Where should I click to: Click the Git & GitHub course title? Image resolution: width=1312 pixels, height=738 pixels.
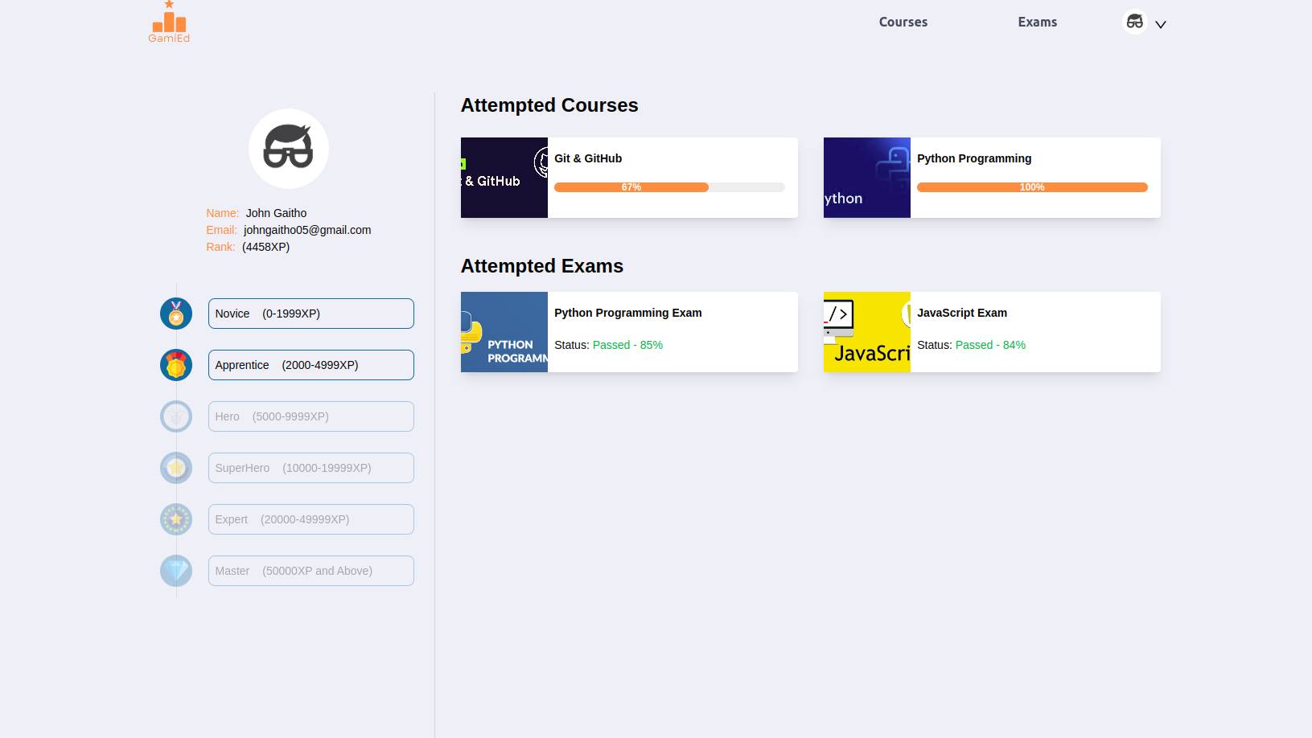tap(588, 158)
